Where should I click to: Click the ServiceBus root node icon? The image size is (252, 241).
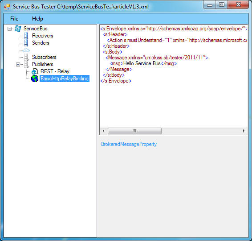point(18,29)
